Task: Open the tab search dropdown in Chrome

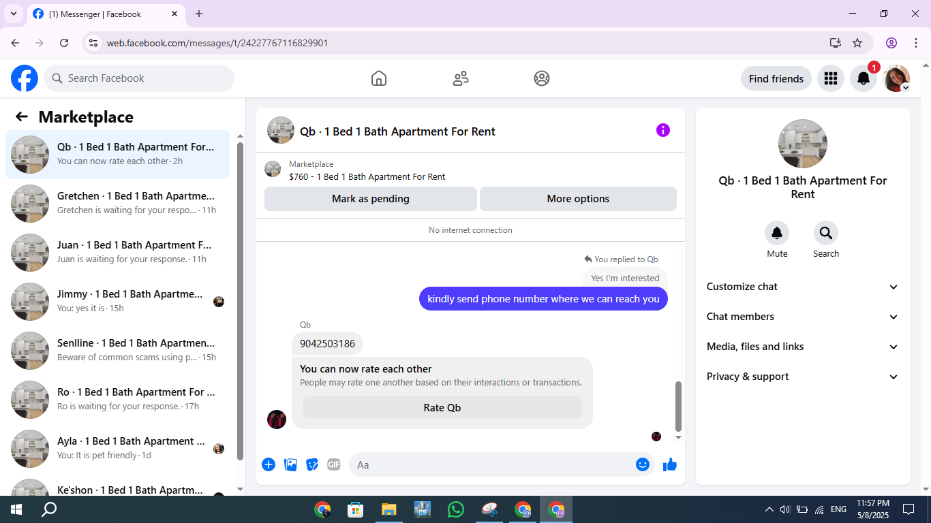Action: click(14, 14)
